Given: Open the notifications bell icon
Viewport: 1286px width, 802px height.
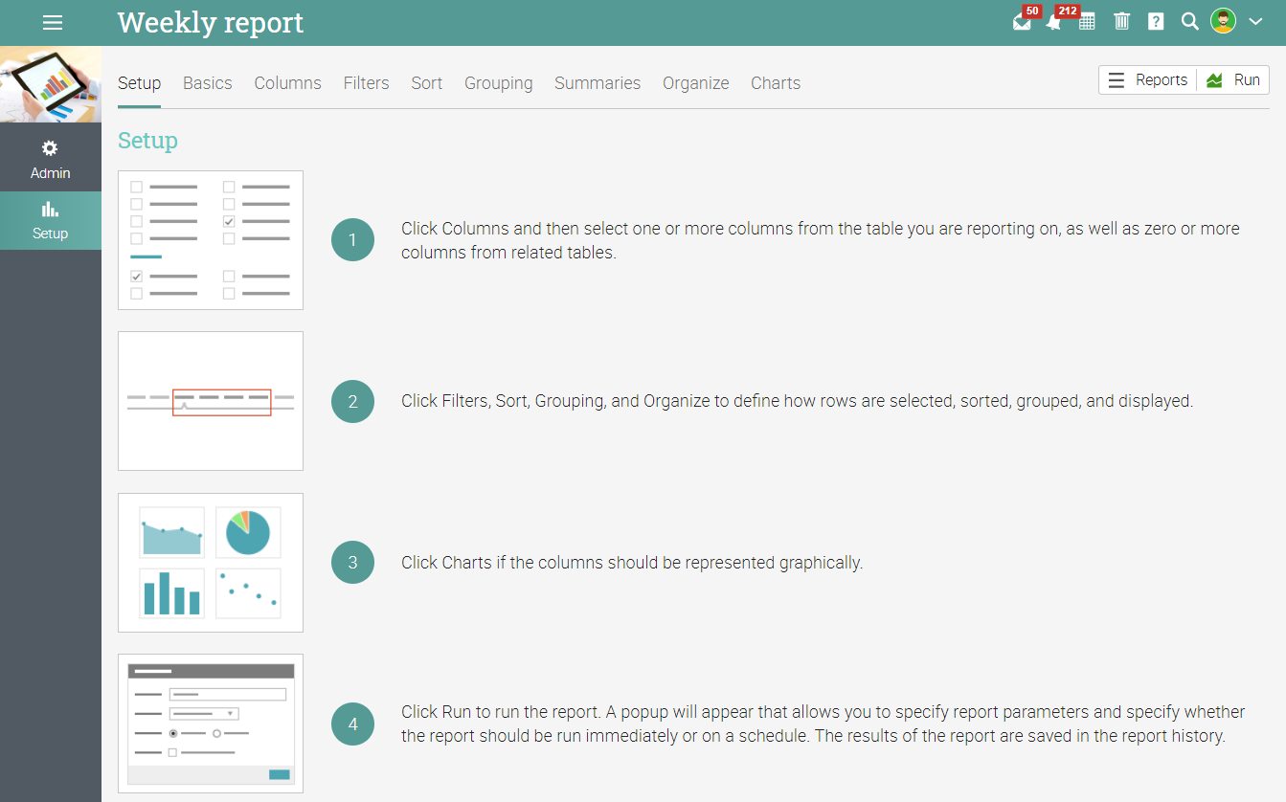Looking at the screenshot, I should 1054,22.
